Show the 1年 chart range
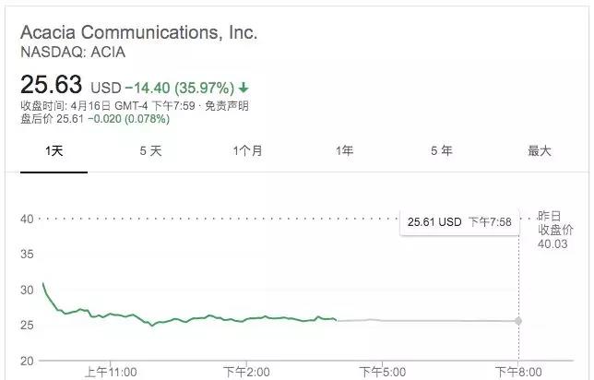This screenshot has width=594, height=380. [344, 150]
